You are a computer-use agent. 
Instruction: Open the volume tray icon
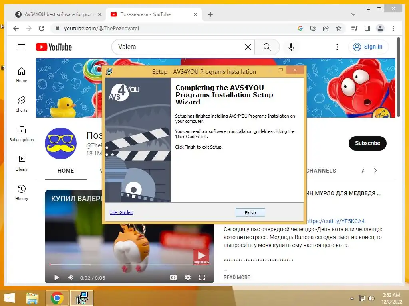[x=371, y=298]
